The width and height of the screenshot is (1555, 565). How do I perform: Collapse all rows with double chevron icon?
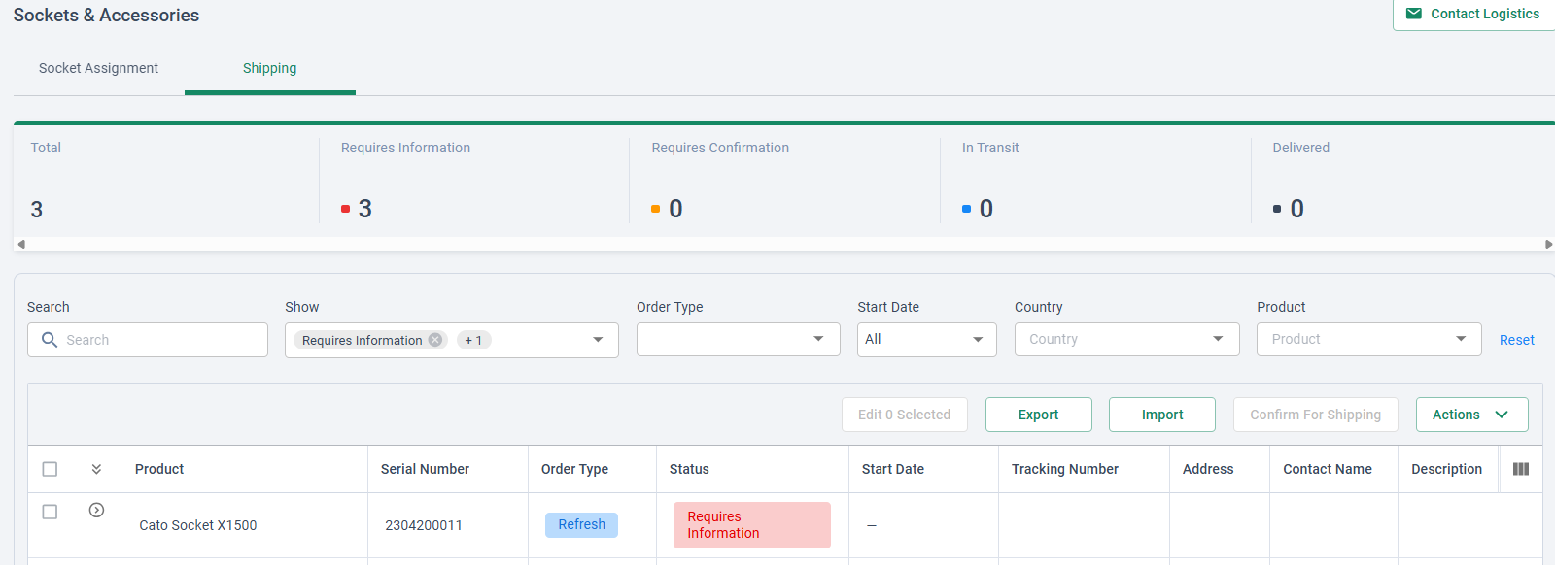[96, 469]
